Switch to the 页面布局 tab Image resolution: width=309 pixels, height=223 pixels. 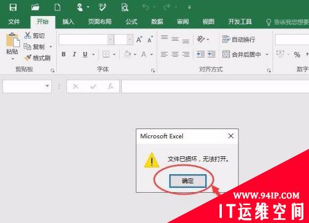(x=100, y=22)
